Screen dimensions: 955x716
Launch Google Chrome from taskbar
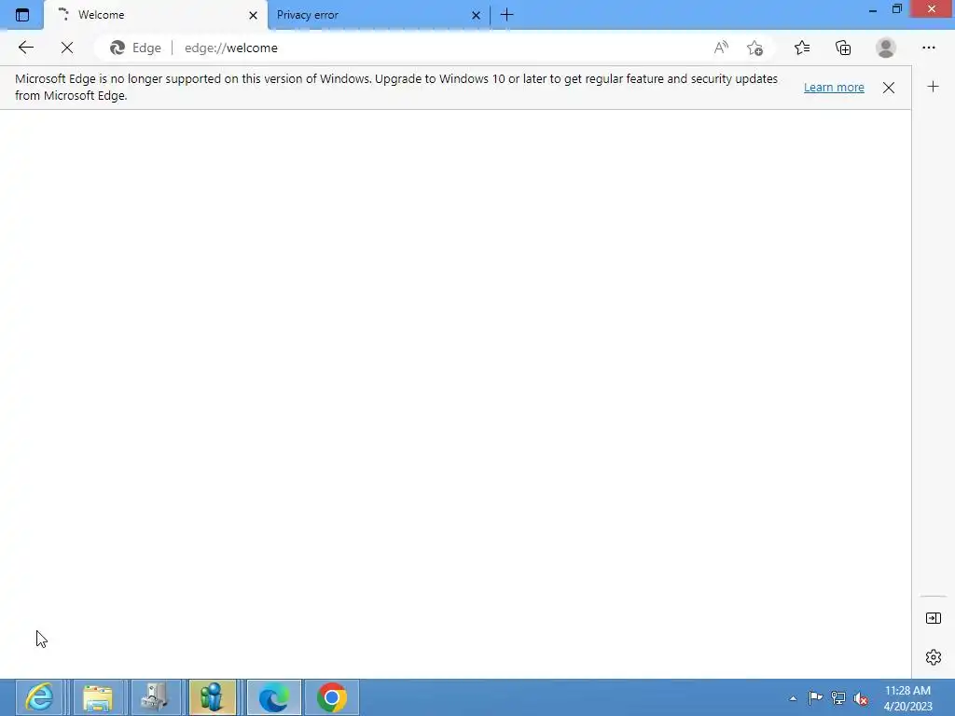point(332,697)
